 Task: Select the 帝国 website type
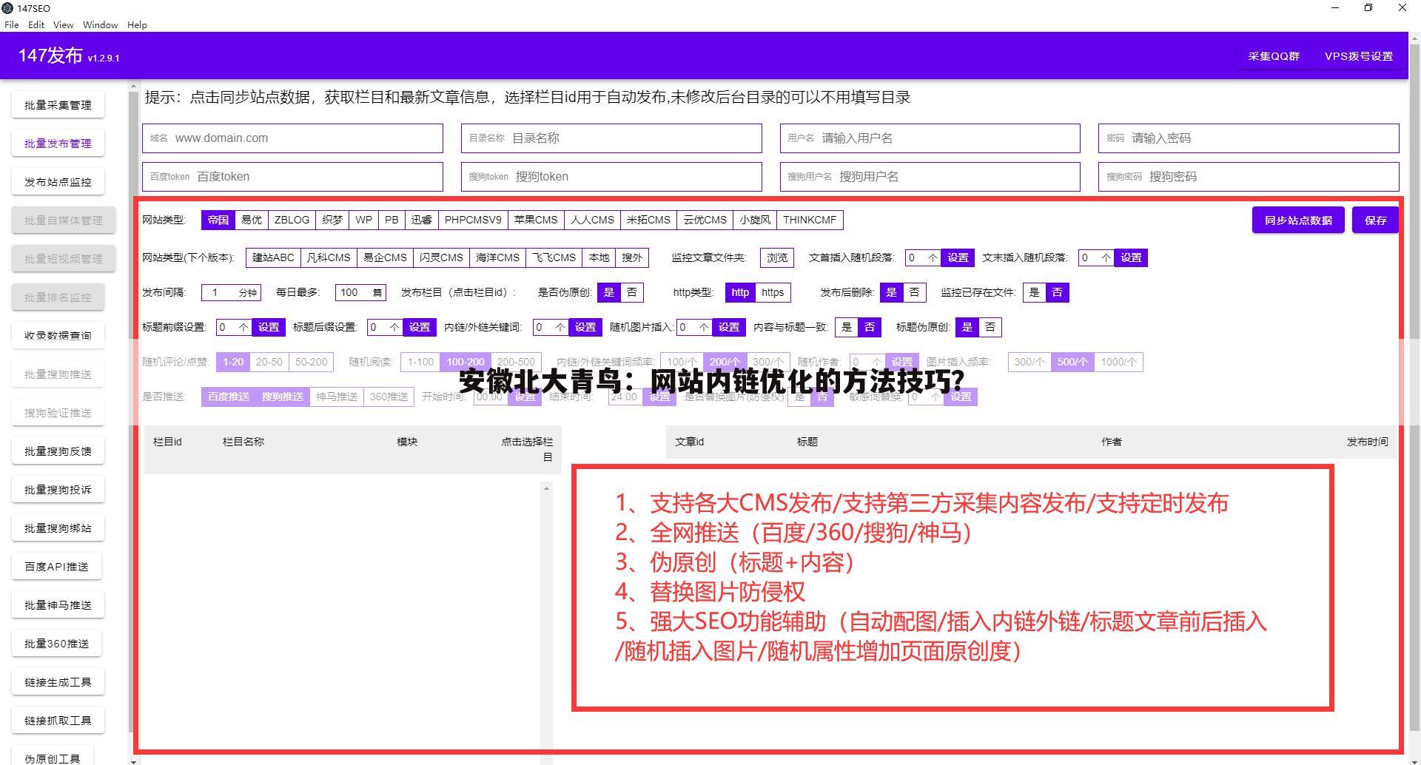(x=217, y=220)
